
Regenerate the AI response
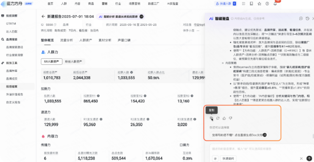pyautogui.click(x=218, y=118)
